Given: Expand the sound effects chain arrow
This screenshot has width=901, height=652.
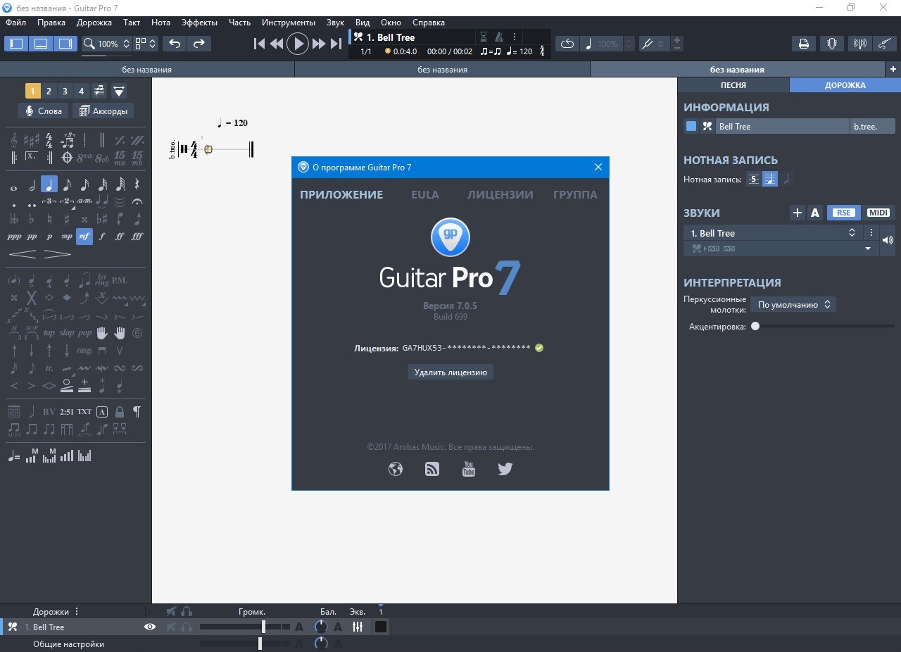Looking at the screenshot, I should tap(867, 249).
